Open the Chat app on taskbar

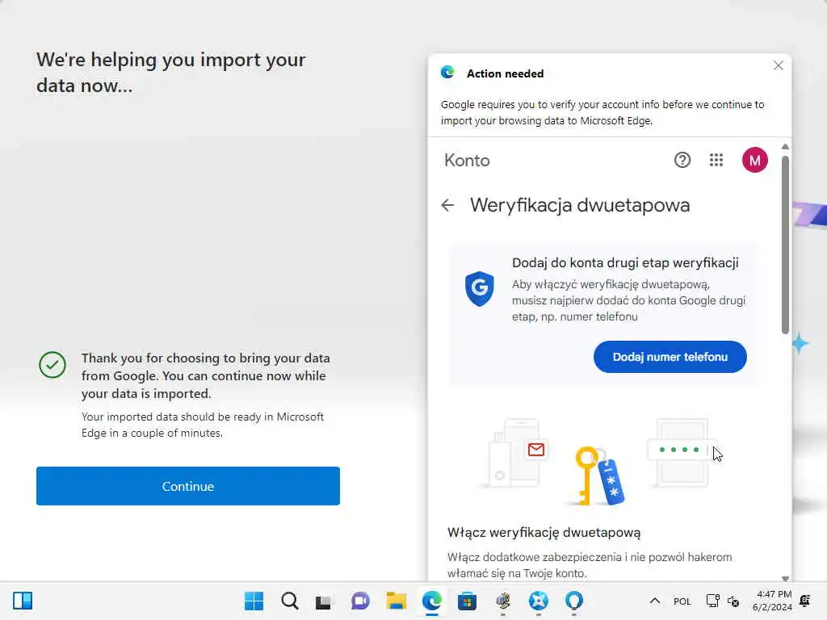(x=360, y=601)
